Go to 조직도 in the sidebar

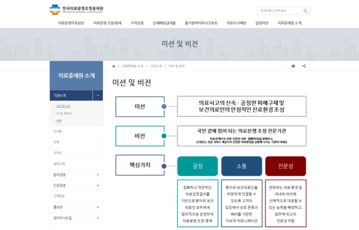click(57, 153)
